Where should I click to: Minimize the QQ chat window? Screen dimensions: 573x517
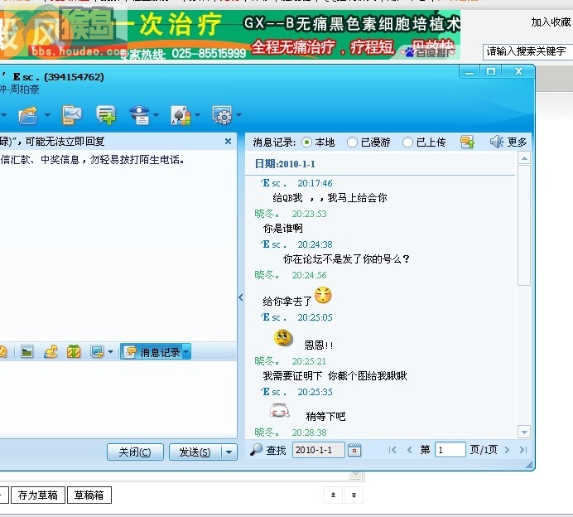pos(469,71)
